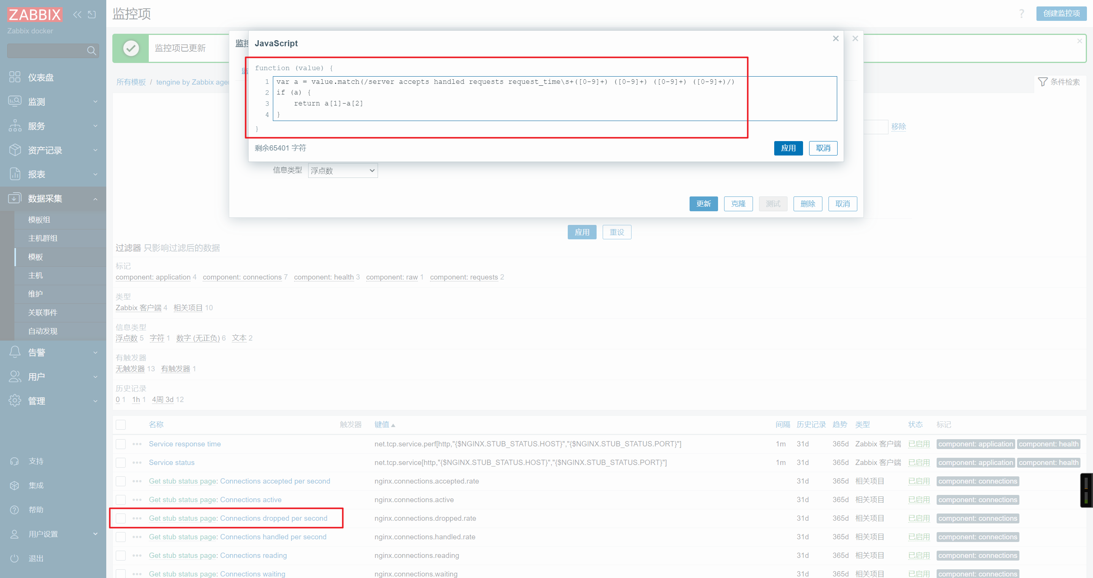Click the 退出 power icon
This screenshot has height=578, width=1093.
click(14, 558)
